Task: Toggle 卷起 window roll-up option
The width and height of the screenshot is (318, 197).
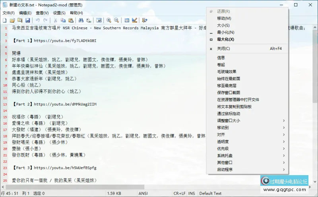Action: click(x=247, y=65)
